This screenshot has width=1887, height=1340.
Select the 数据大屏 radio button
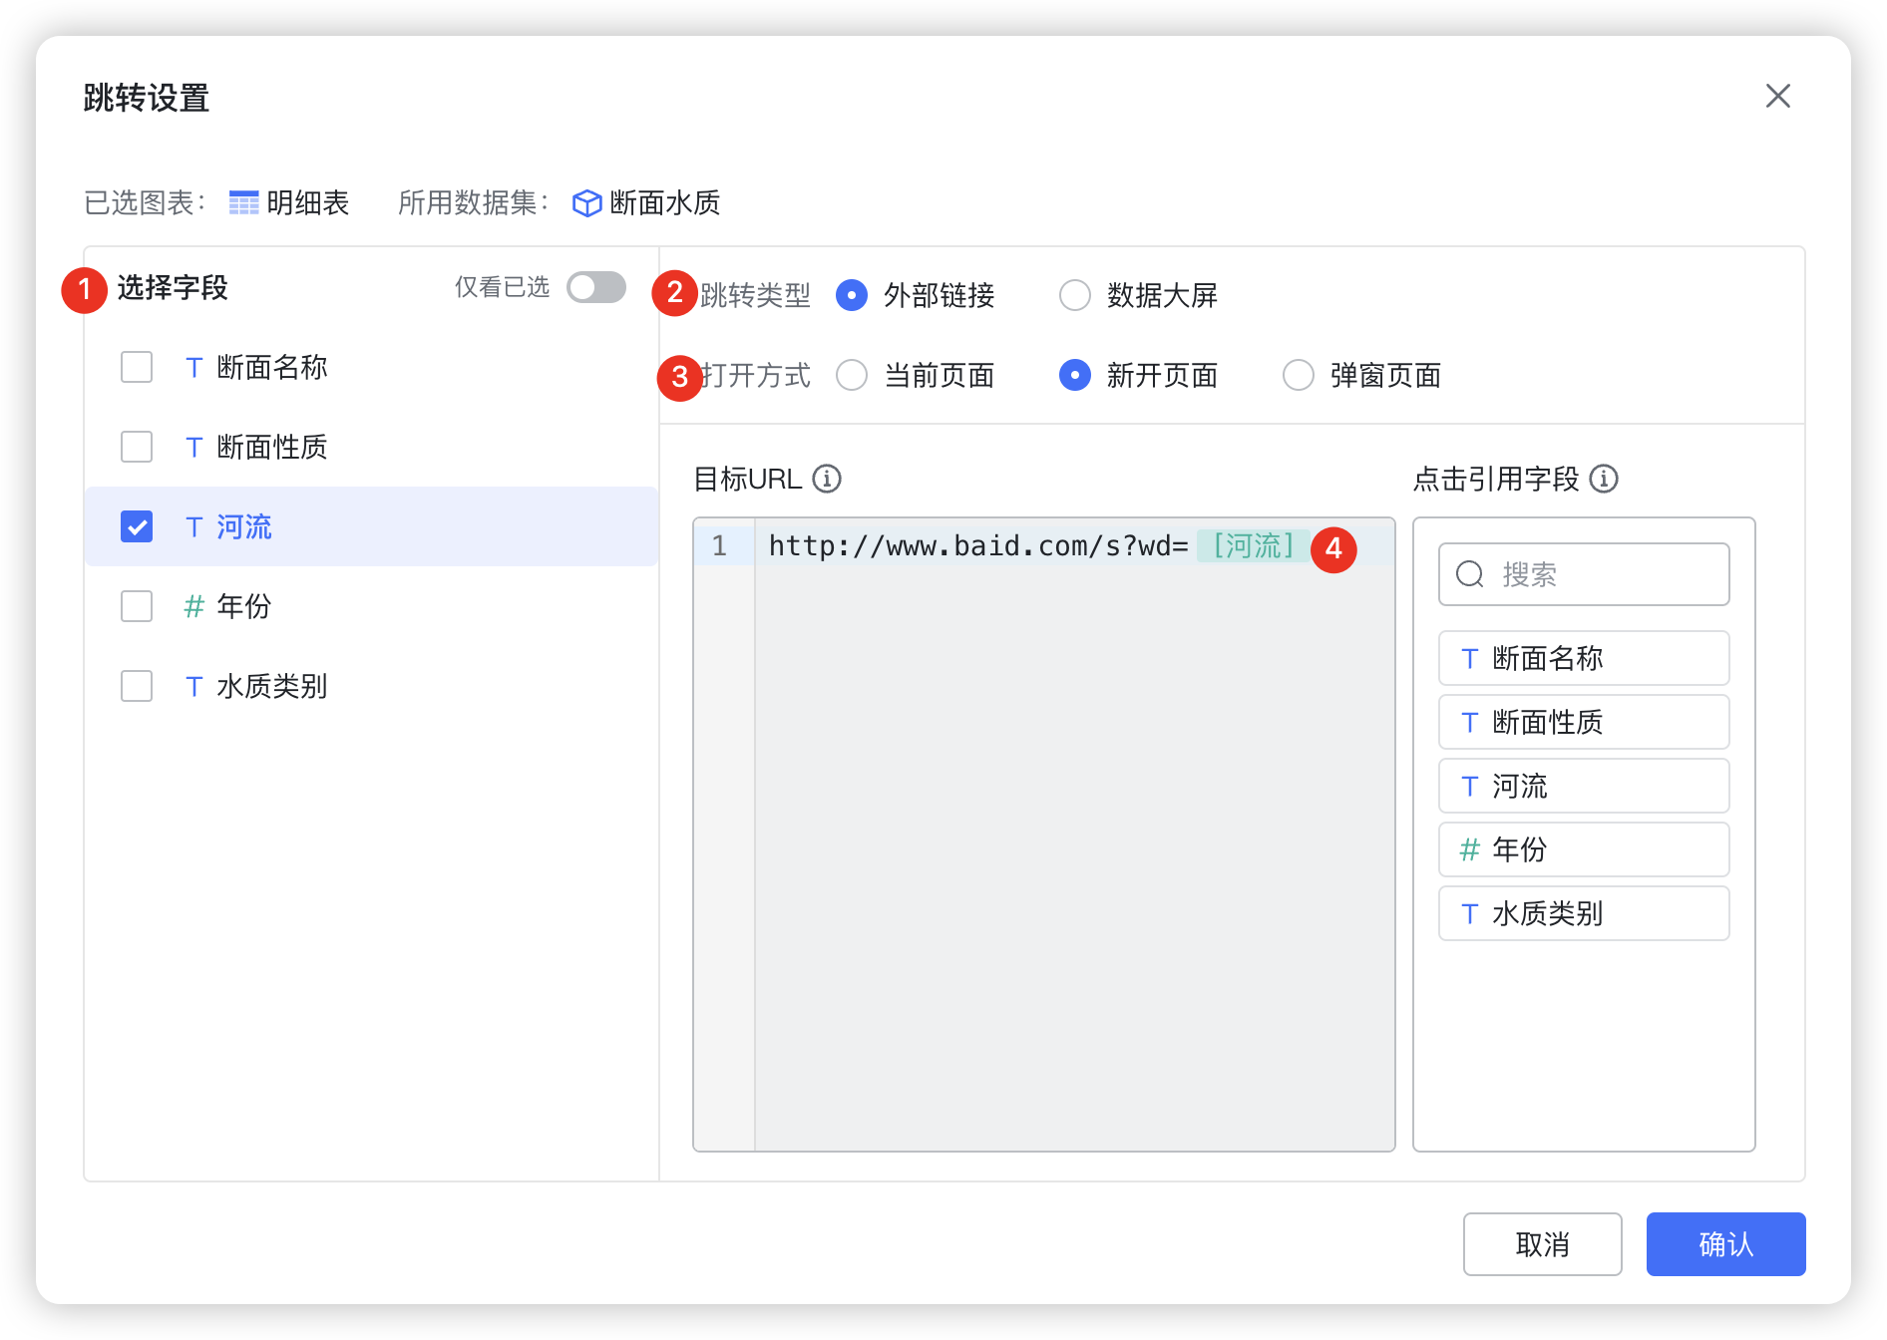[x=1075, y=295]
